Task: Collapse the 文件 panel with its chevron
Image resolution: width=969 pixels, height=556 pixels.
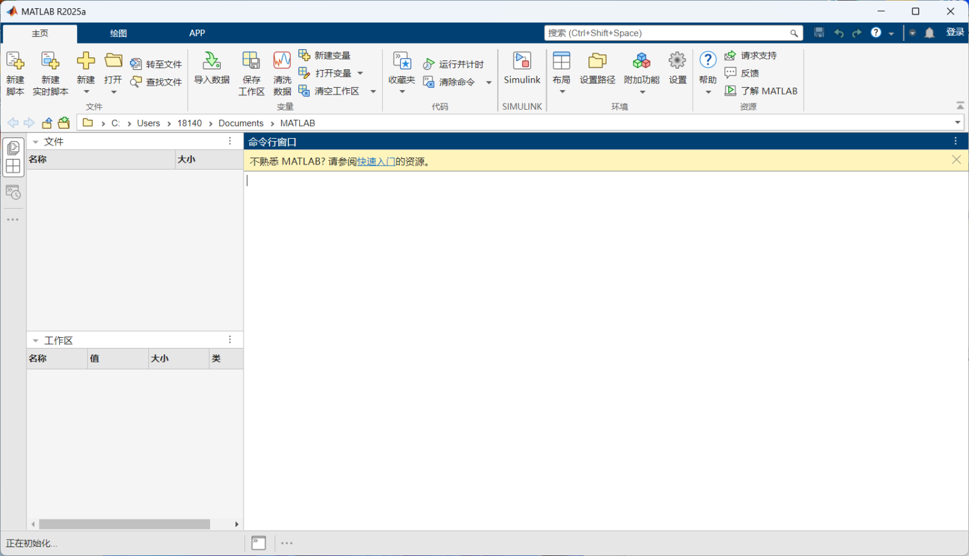Action: [x=36, y=141]
